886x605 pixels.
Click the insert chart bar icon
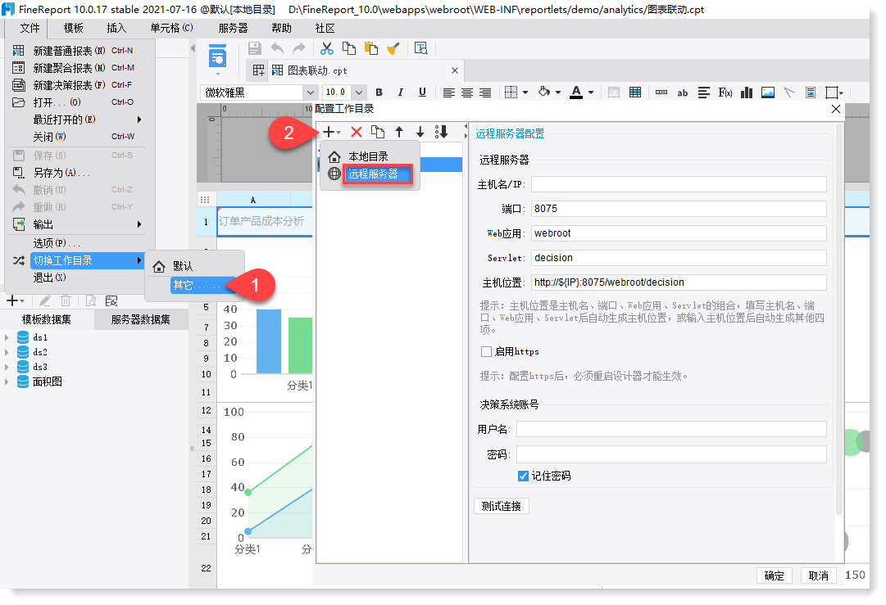click(x=747, y=93)
